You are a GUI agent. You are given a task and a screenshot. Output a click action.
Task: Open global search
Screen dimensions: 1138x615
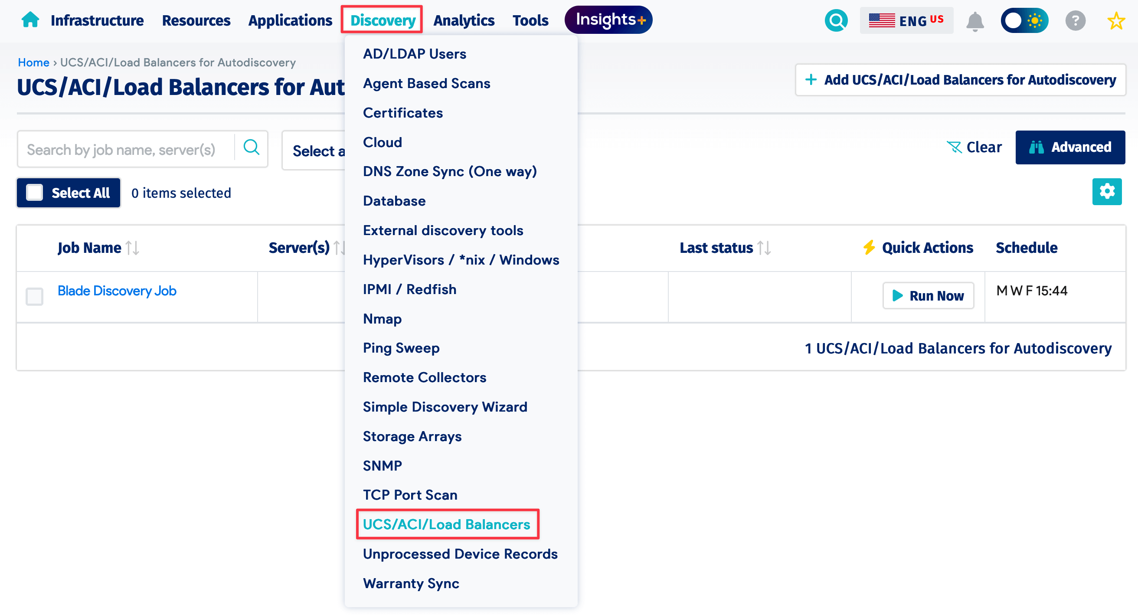click(x=836, y=20)
